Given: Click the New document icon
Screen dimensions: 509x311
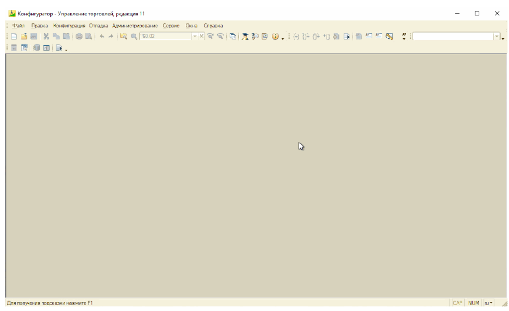Looking at the screenshot, I should coord(14,36).
